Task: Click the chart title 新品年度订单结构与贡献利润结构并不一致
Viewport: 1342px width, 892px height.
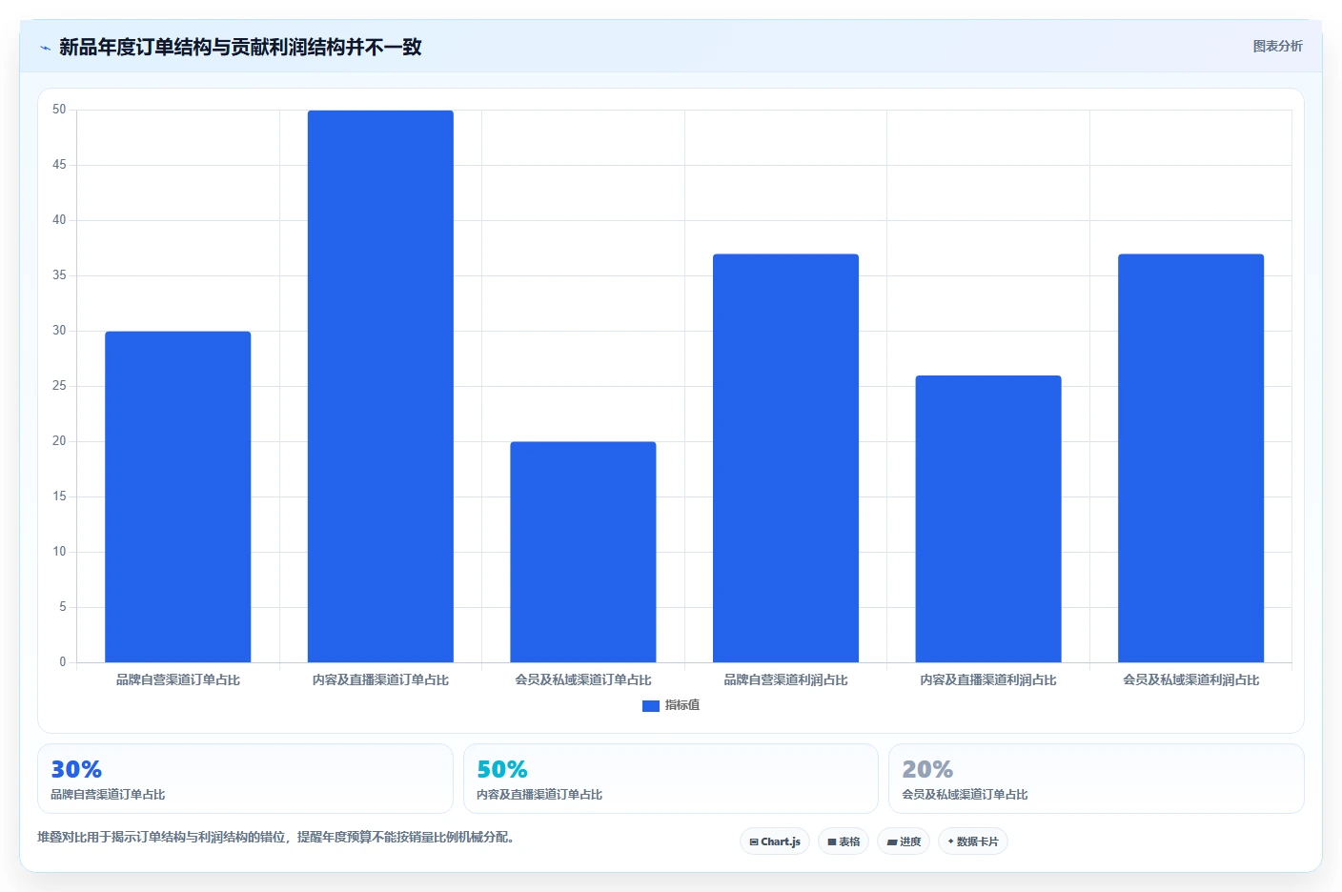Action: coord(240,47)
